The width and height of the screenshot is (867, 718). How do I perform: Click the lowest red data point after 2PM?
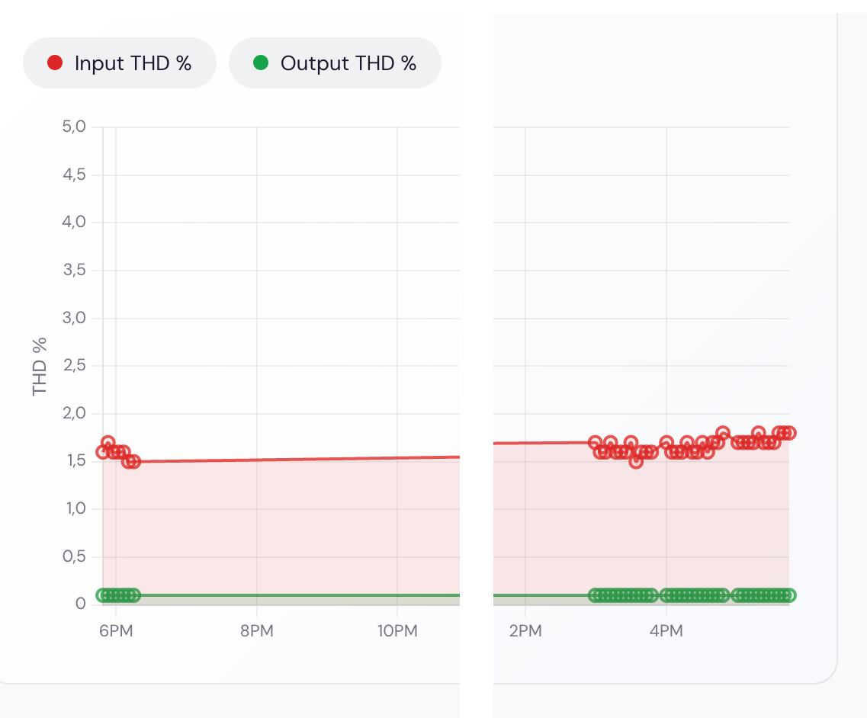point(636,461)
